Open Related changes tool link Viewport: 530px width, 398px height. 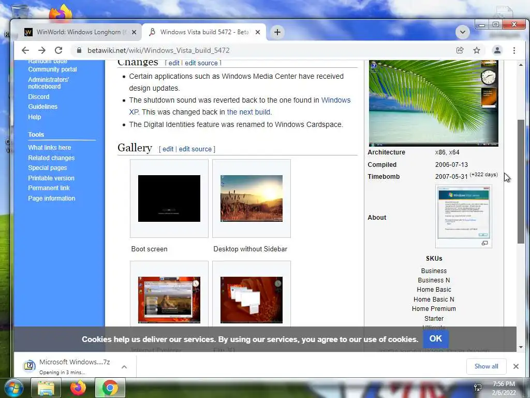coord(51,158)
